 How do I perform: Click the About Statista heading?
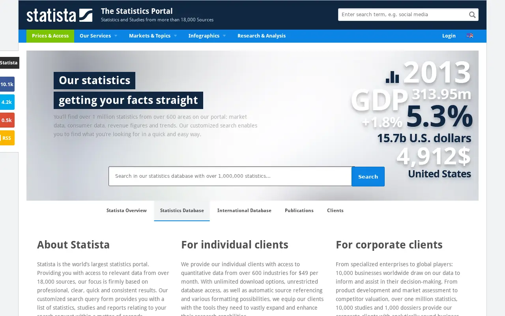(73, 245)
